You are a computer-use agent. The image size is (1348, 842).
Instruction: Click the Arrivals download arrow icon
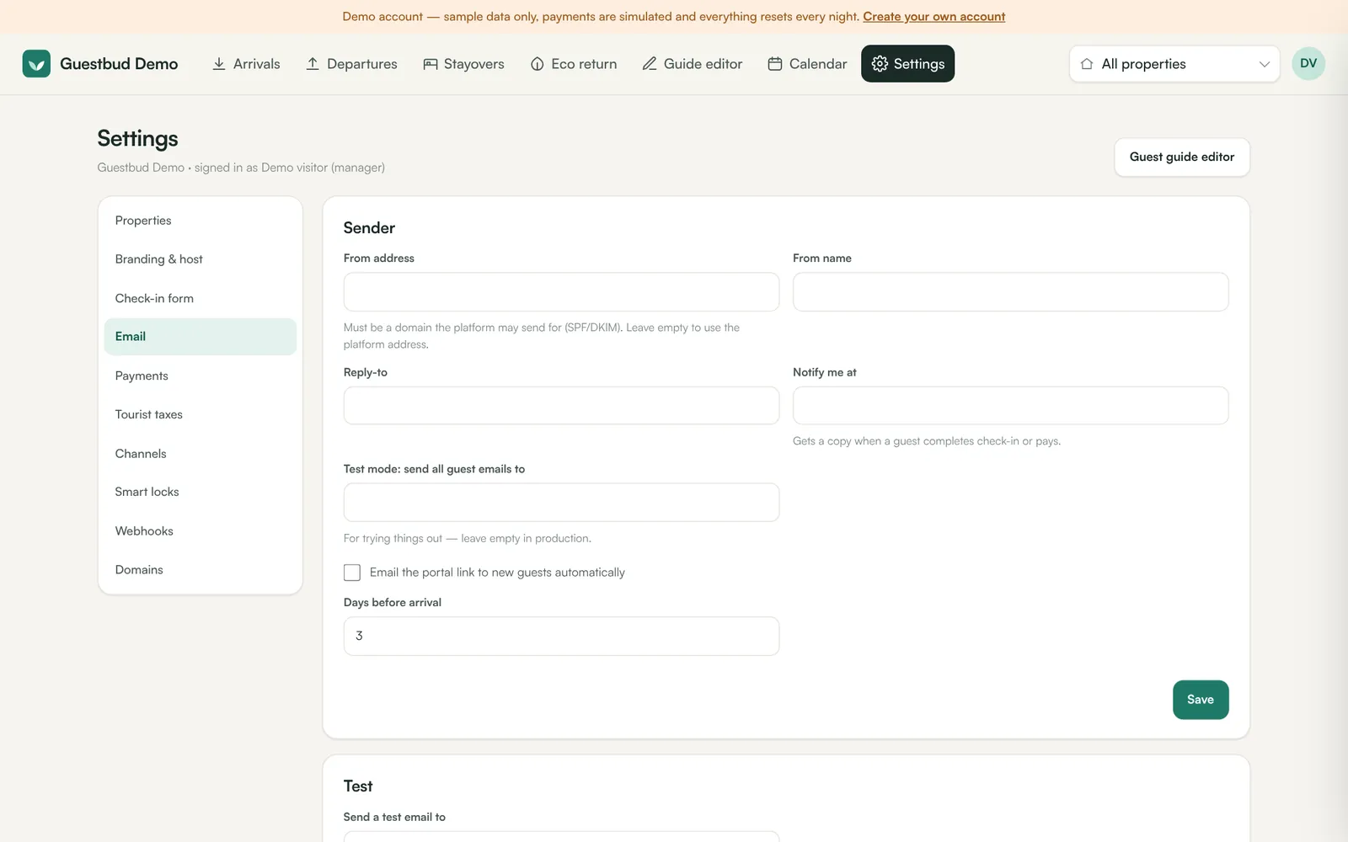[x=219, y=64]
